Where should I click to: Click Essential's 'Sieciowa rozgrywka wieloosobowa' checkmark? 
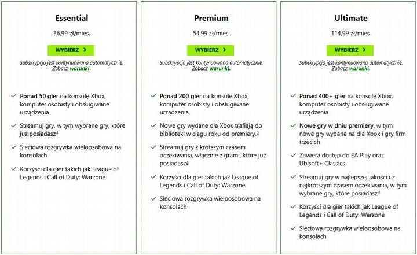point(13,147)
